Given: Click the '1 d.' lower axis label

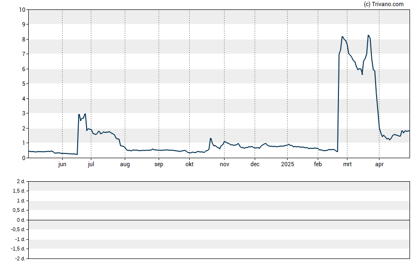Looking at the screenshot, I should (x=21, y=201).
